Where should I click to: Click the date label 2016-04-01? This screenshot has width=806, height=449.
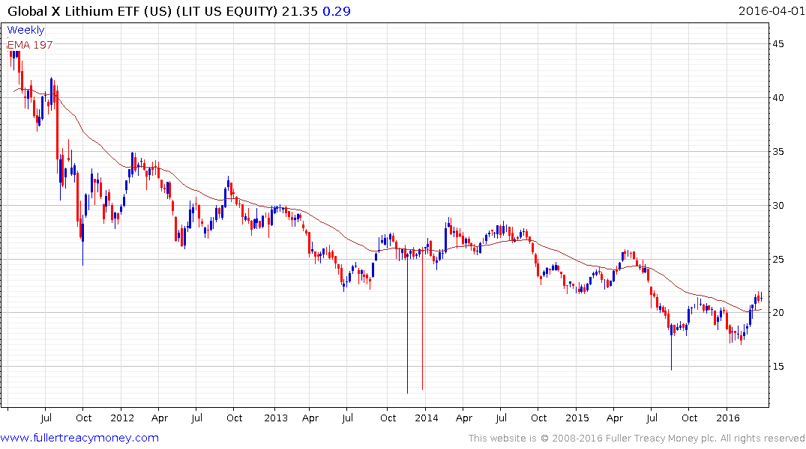(x=771, y=11)
